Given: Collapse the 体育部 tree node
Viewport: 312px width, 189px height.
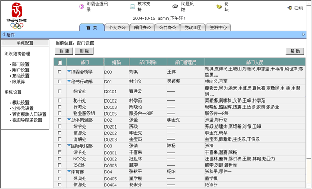Looking at the screenshot, I should [69, 171].
